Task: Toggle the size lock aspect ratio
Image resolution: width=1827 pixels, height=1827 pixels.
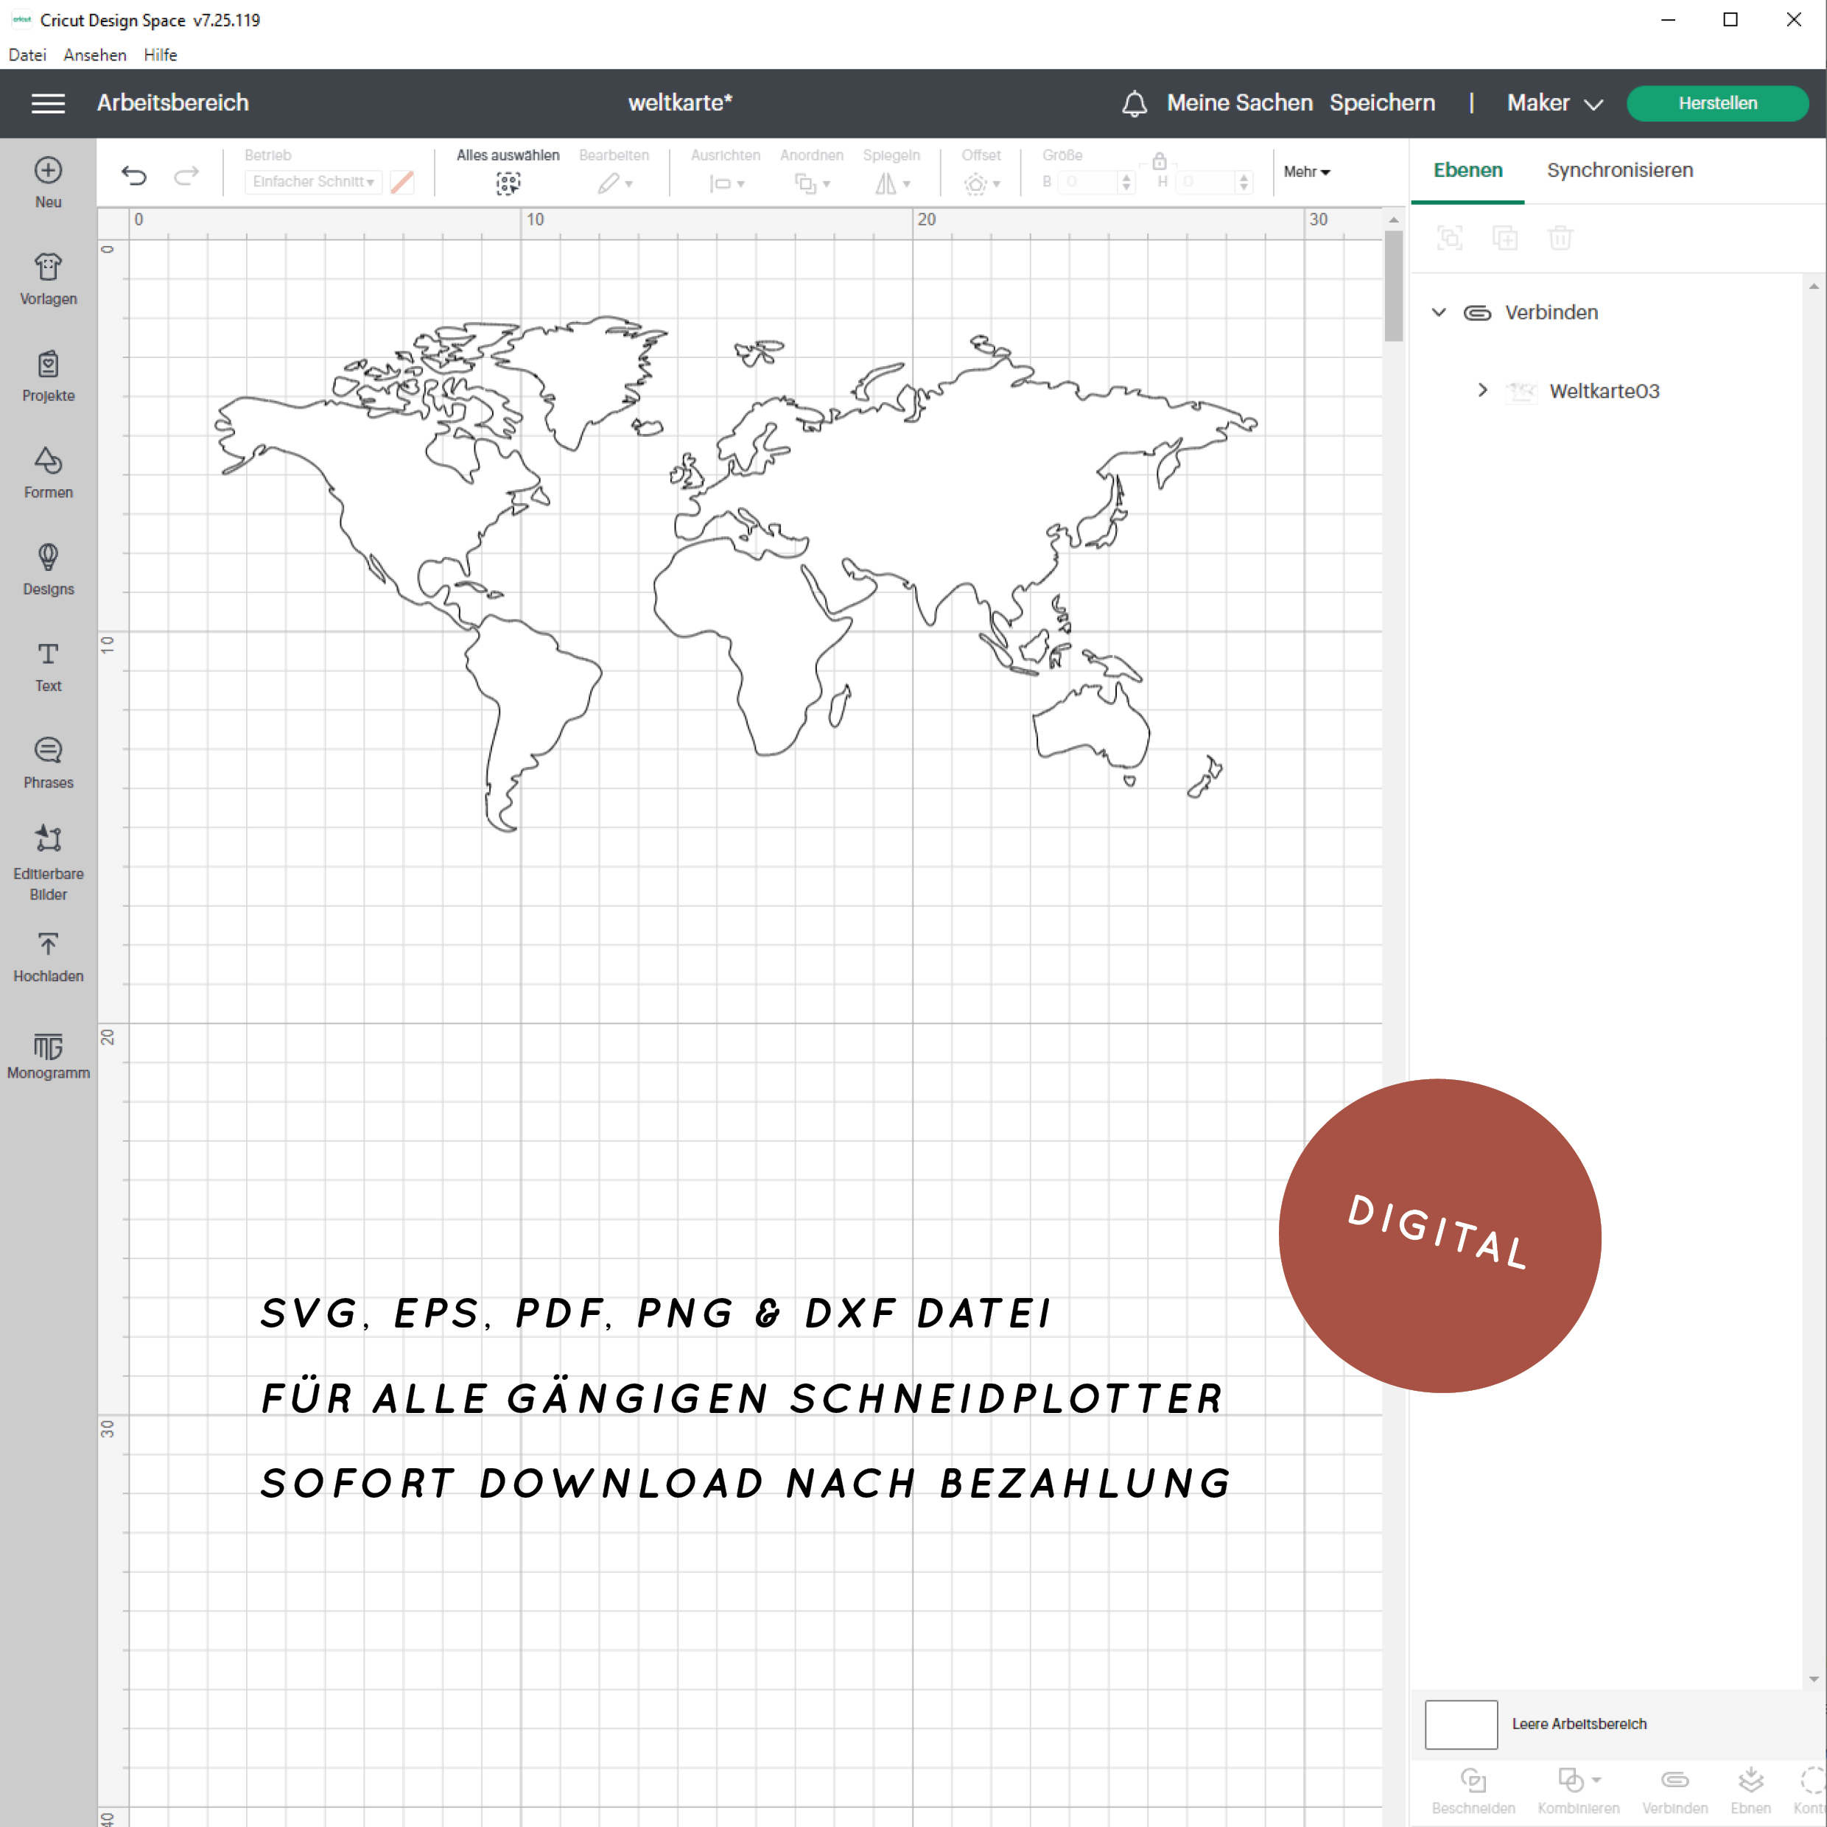Action: click(1160, 162)
